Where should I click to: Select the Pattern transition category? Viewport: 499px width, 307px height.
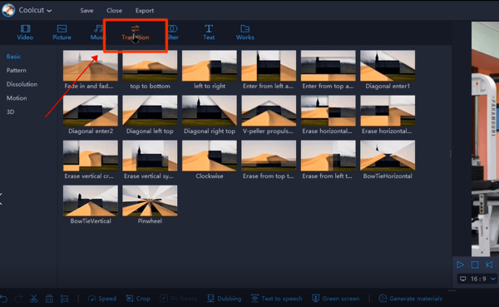pyautogui.click(x=17, y=71)
